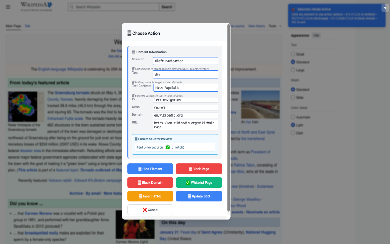Viewport: 390px width, 244px height.
Task: Click the Class field showing (none)
Action: (186, 107)
